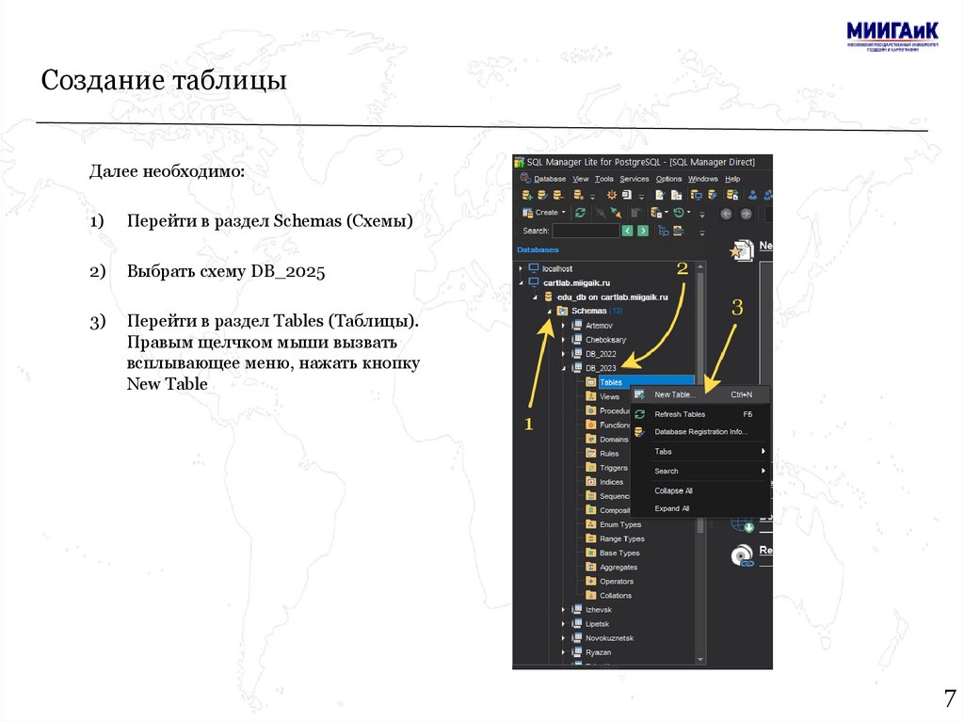Click the document with pencil script icon
This screenshot has width=964, height=722.
(660, 195)
